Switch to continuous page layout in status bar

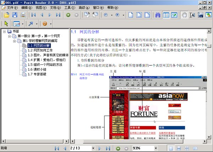(x=179, y=148)
